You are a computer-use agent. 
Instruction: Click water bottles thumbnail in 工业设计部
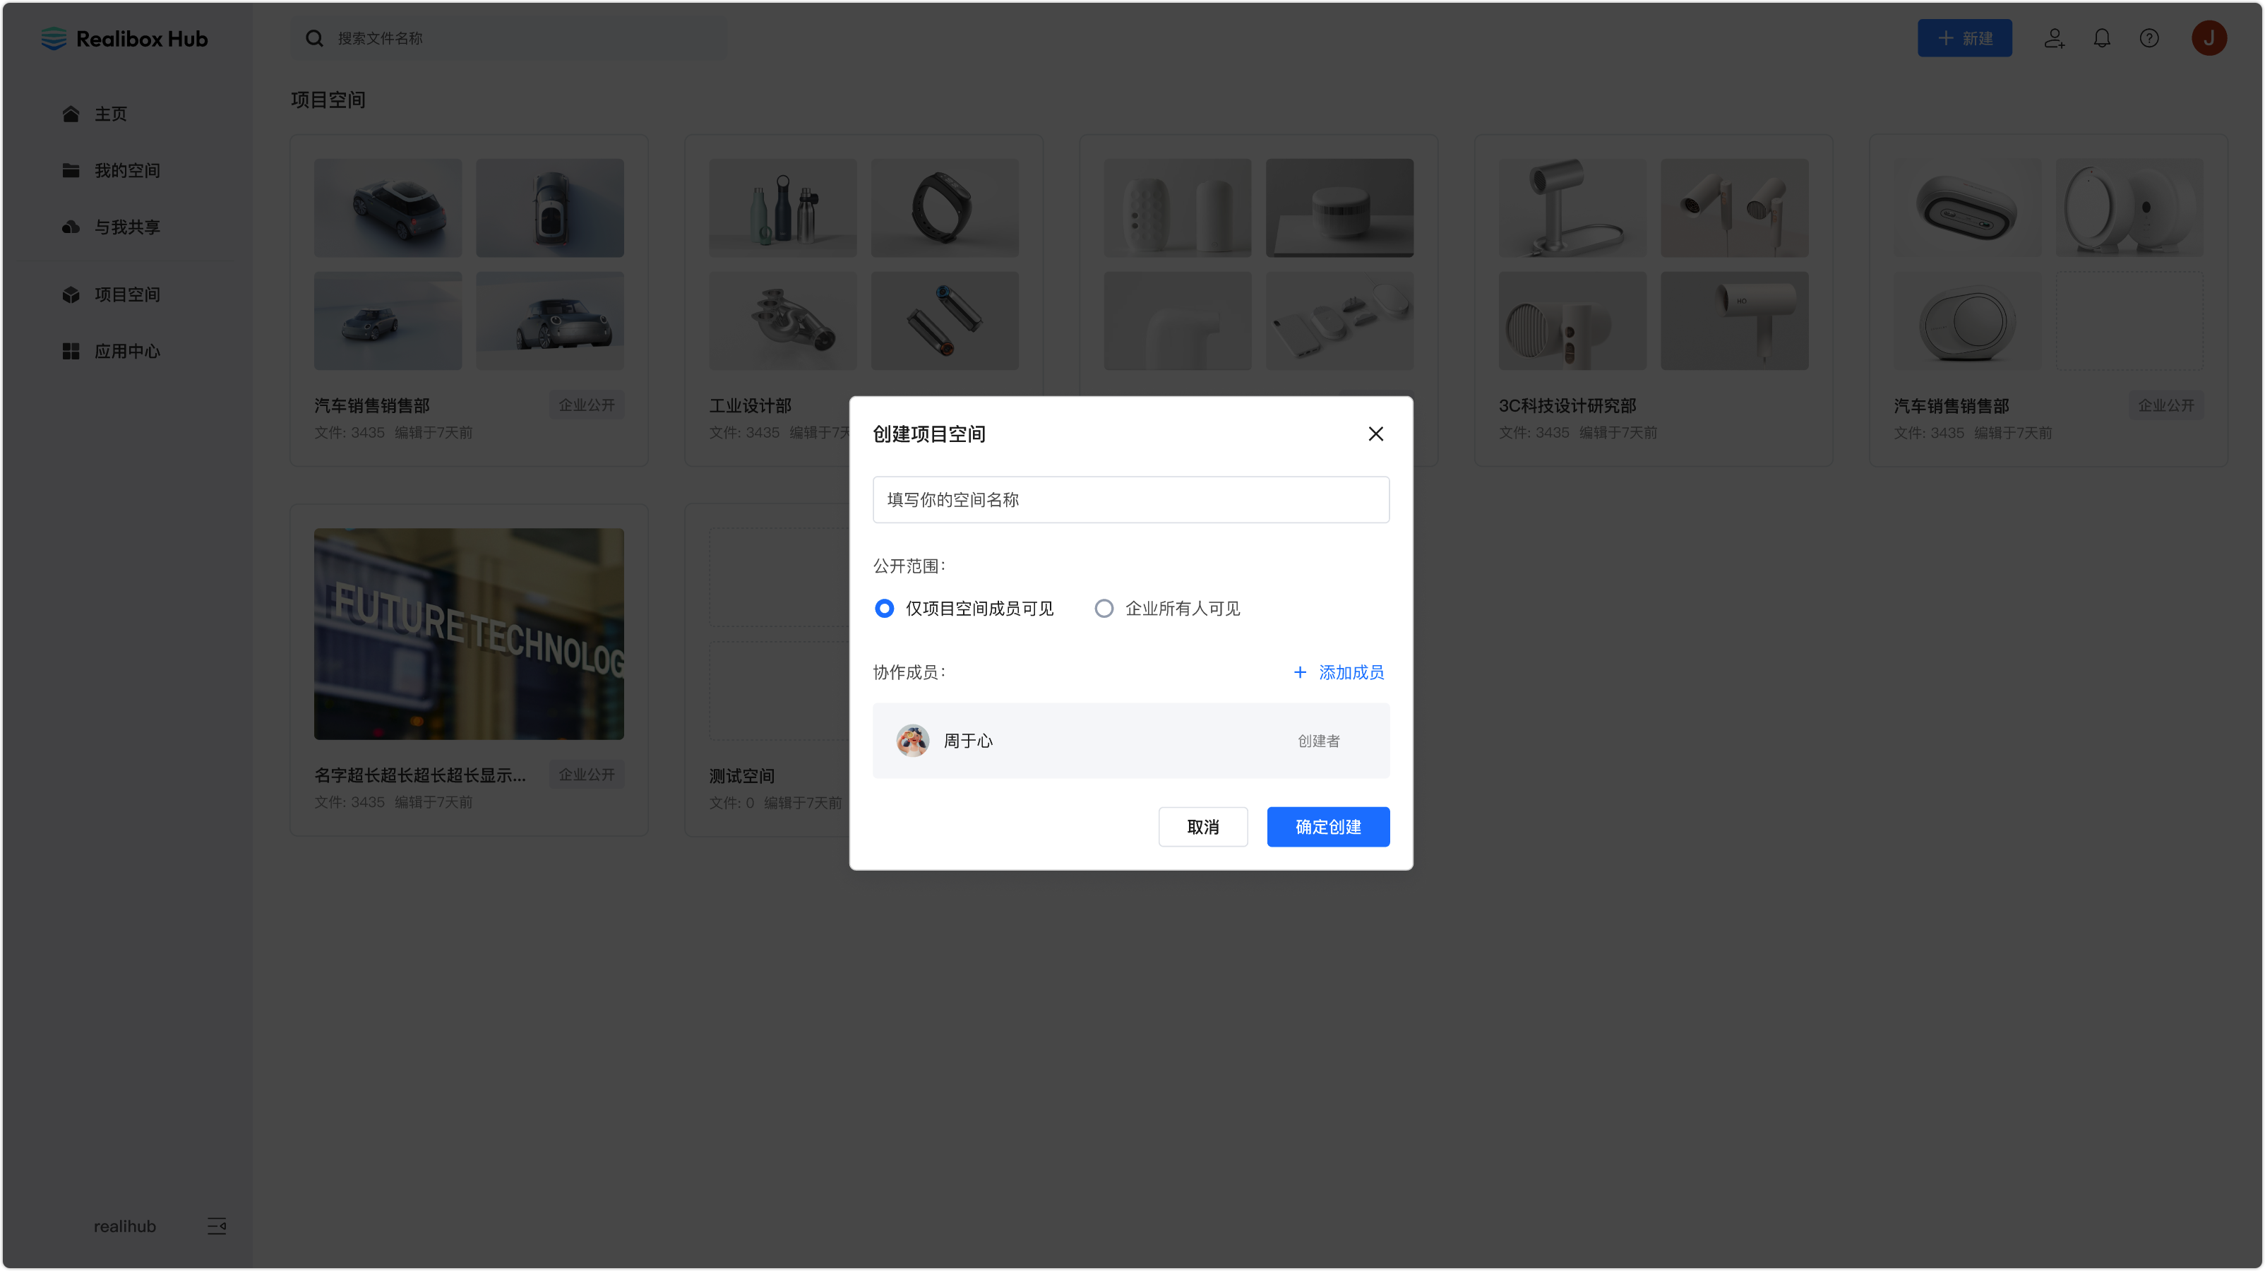coord(782,208)
